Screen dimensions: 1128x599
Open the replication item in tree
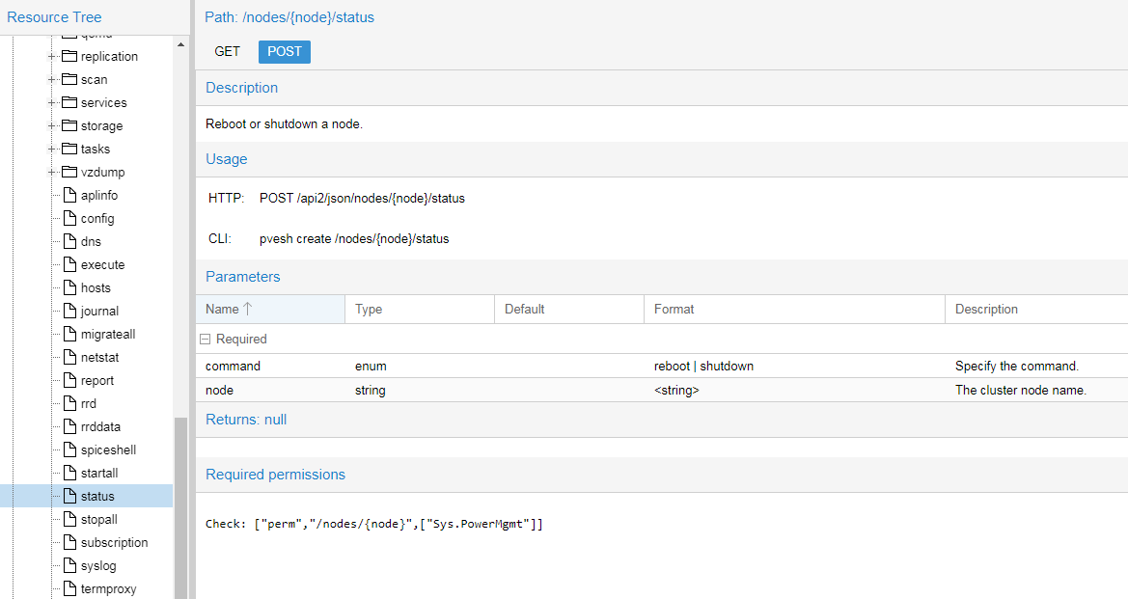(x=109, y=56)
